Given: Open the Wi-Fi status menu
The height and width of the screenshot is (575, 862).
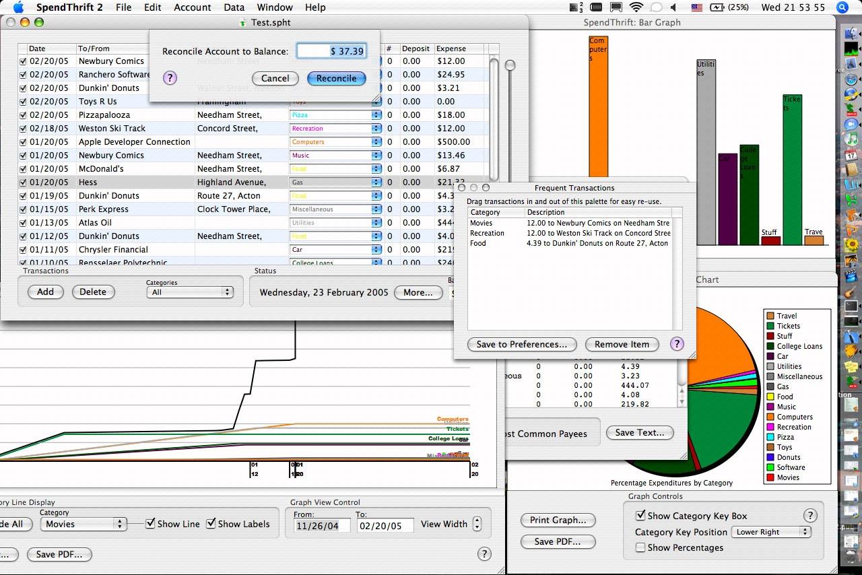Looking at the screenshot, I should click(x=636, y=7).
